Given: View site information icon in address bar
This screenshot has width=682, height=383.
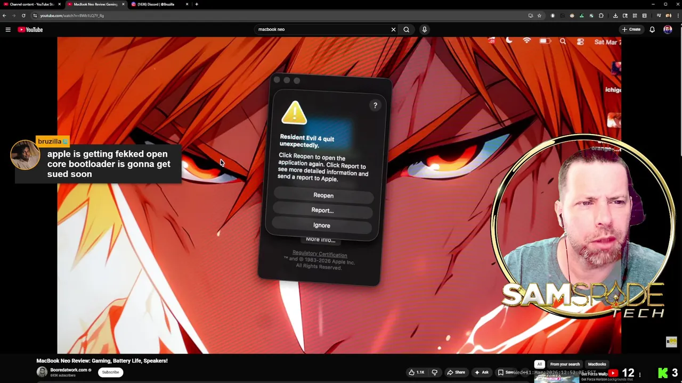Looking at the screenshot, I should (x=35, y=15).
